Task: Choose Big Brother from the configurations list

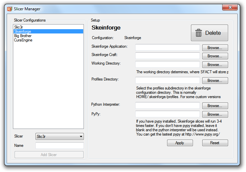Action: (23, 36)
